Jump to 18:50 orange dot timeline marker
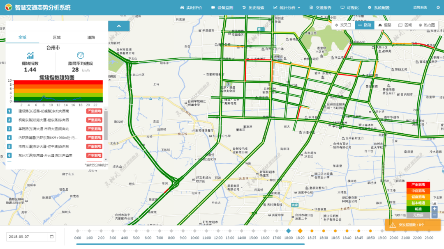The image size is (444, 249). [x=370, y=231]
